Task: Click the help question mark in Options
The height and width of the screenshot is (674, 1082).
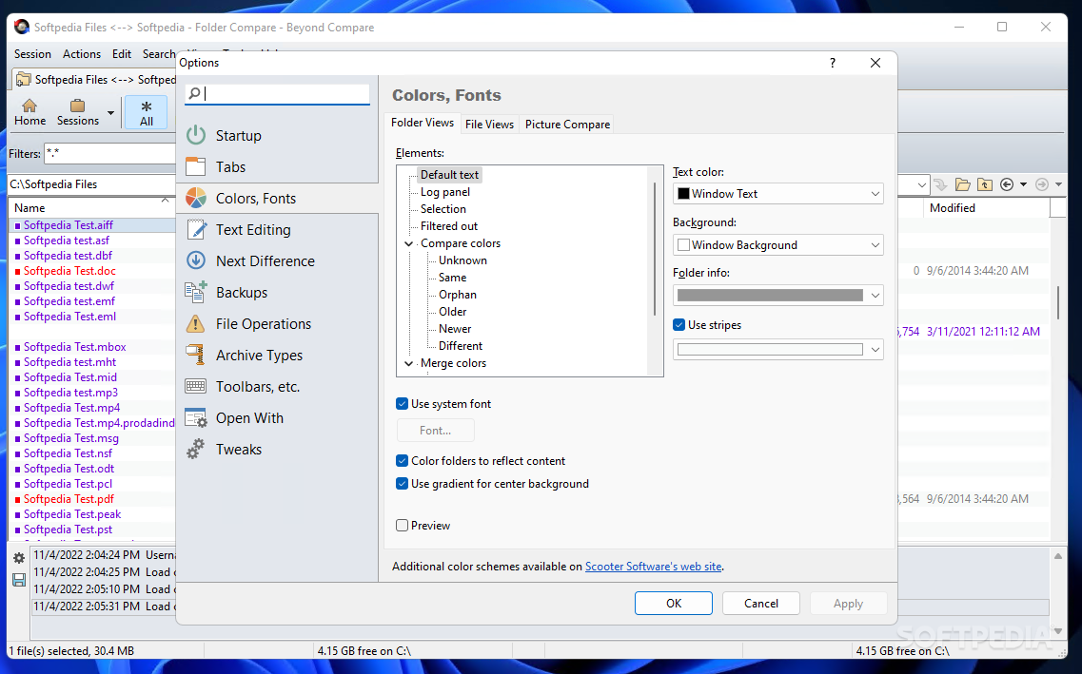Action: point(833,63)
